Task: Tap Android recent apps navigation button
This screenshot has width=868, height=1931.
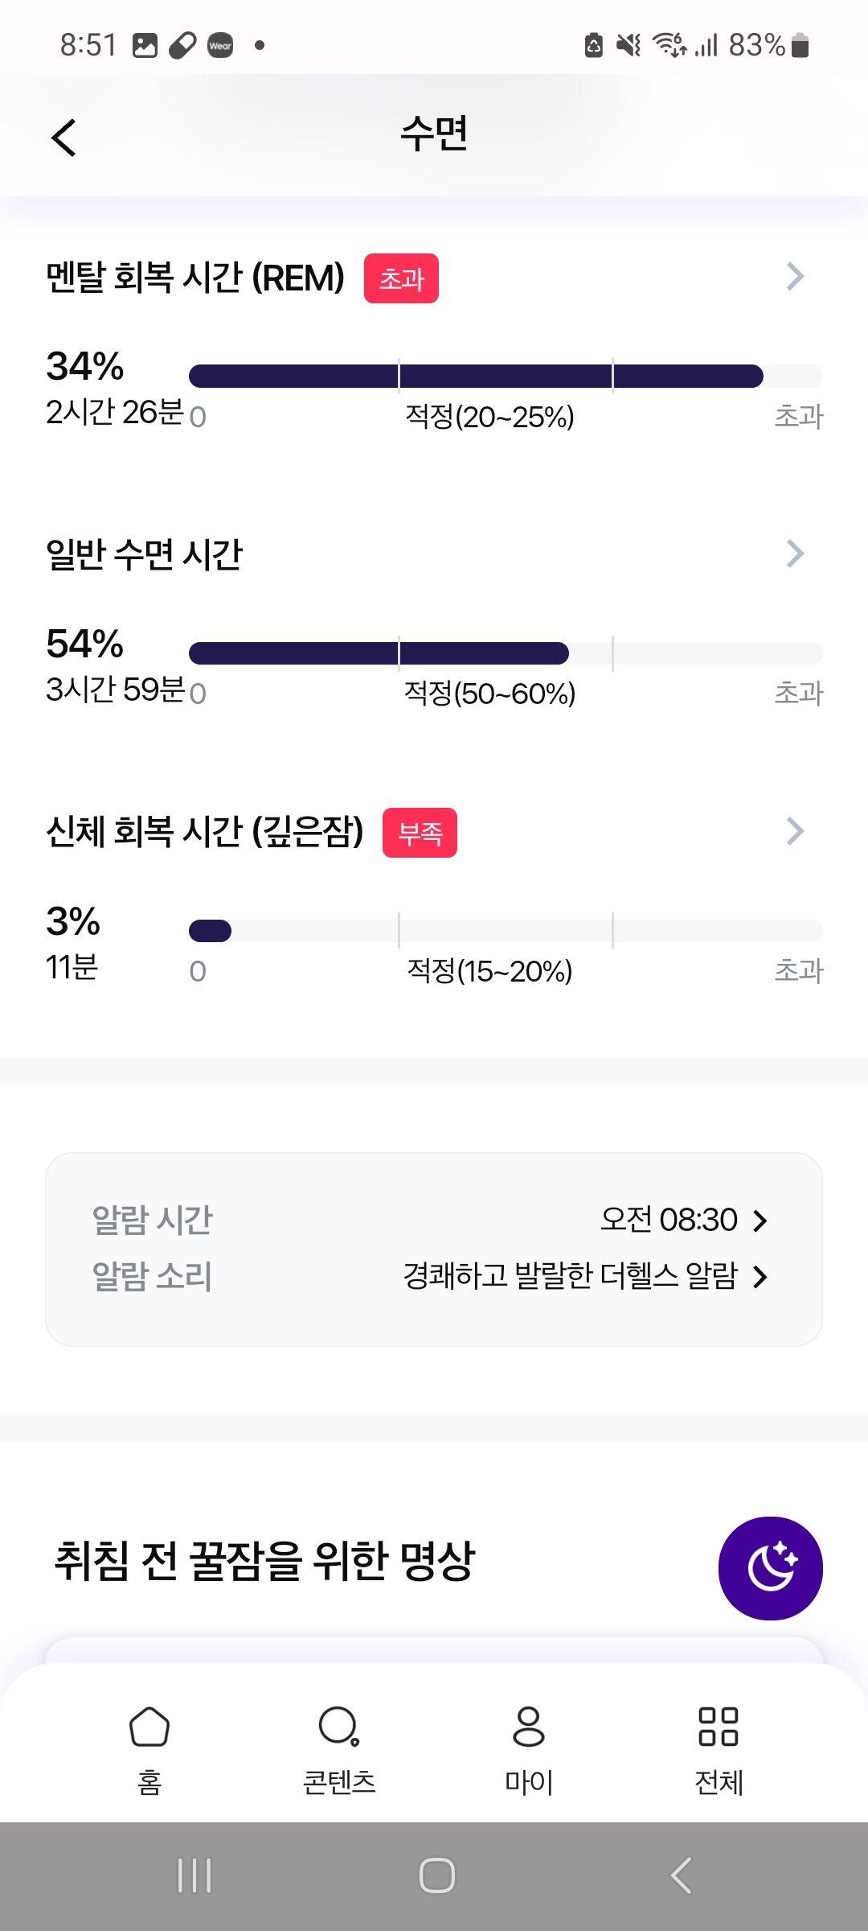Action: coord(194,1875)
